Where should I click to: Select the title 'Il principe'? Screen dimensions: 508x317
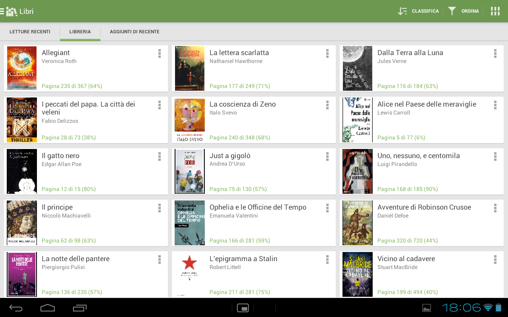pos(57,207)
